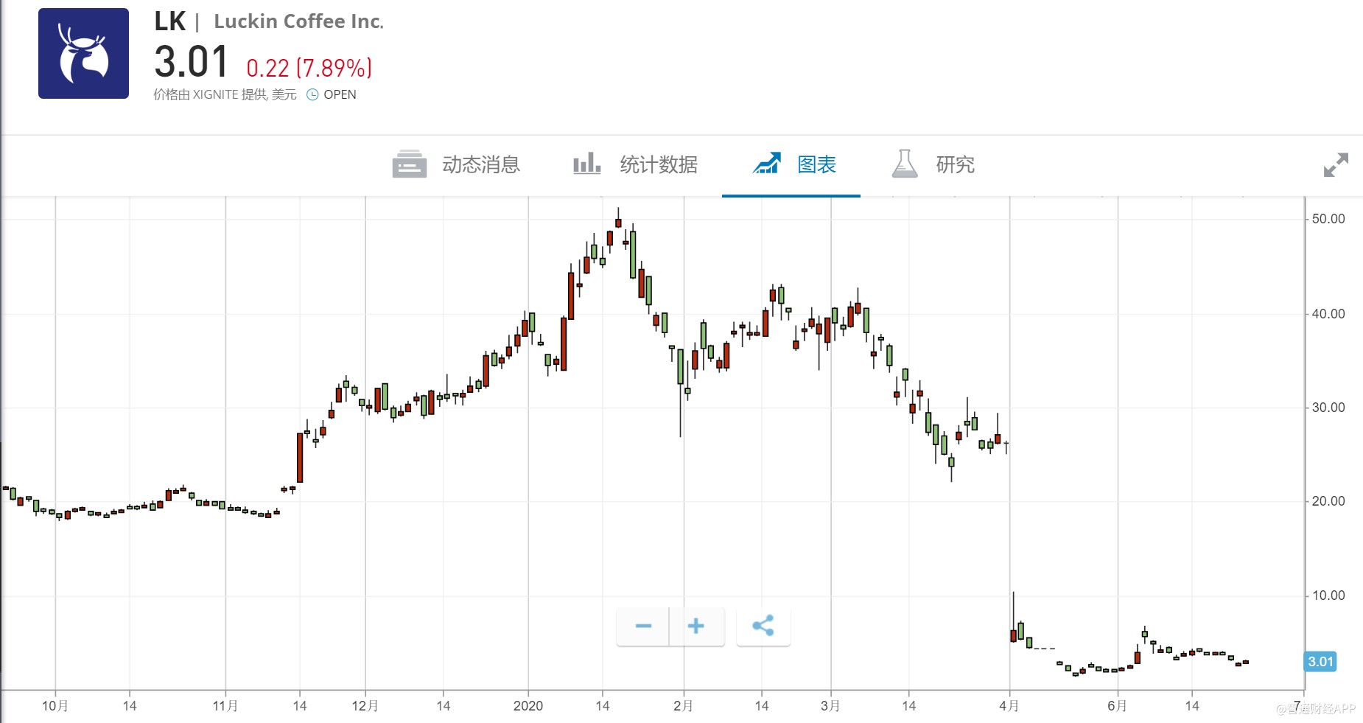The width and height of the screenshot is (1363, 723).
Task: Zoom out chart with minus button
Action: 643,626
